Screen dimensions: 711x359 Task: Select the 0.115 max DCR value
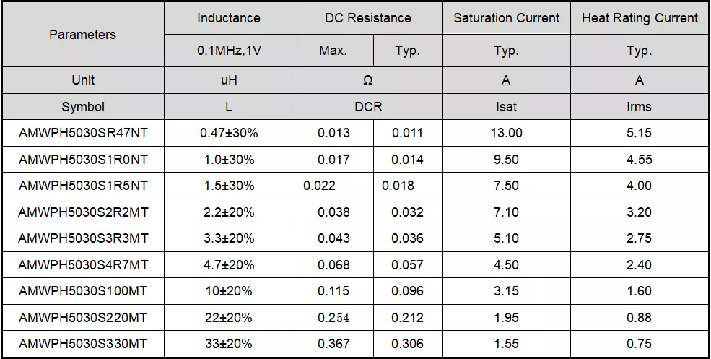coord(333,291)
